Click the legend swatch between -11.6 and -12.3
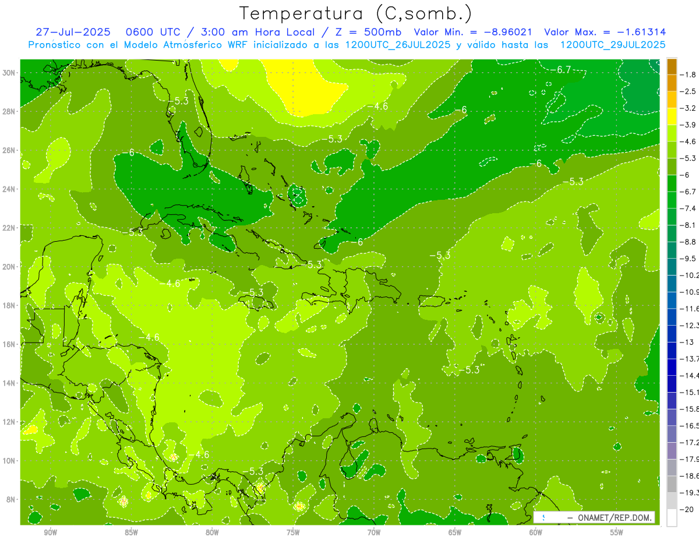699x540 pixels. pos(672,317)
